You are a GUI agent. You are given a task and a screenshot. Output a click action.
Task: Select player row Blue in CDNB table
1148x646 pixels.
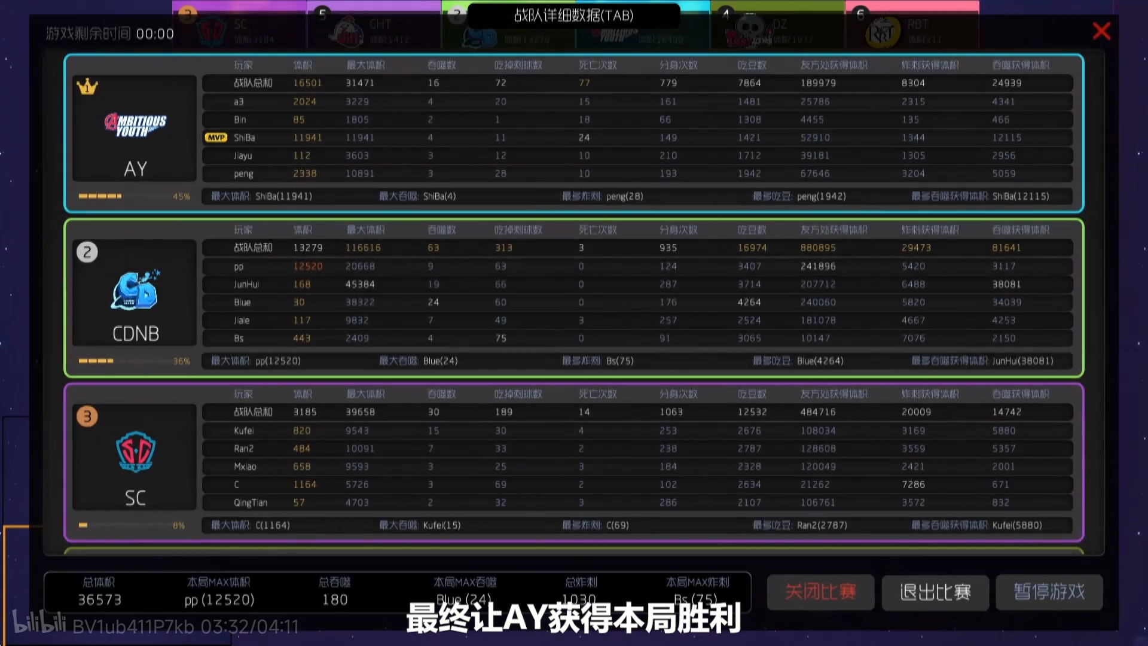click(637, 302)
